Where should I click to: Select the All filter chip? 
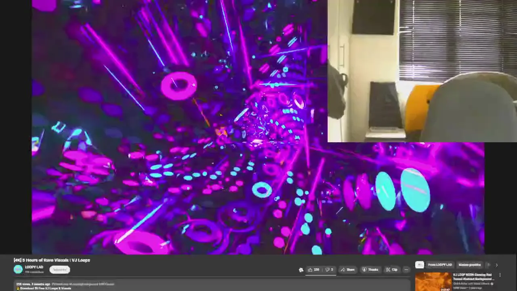point(420,265)
